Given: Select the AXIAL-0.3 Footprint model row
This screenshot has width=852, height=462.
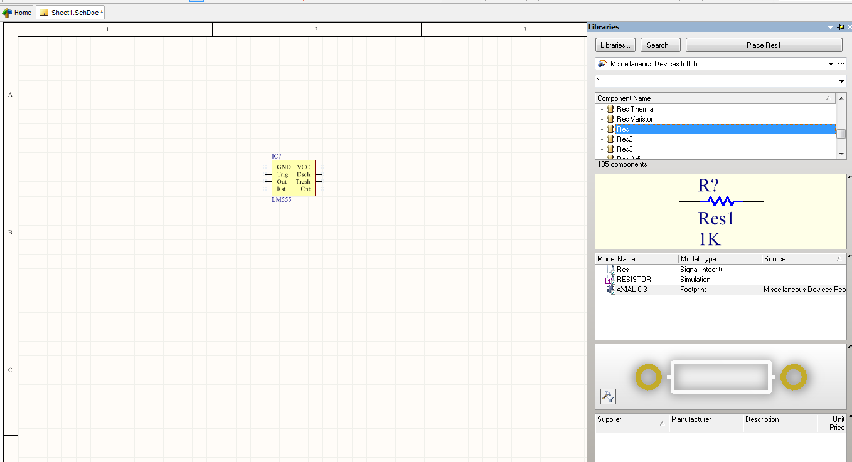Looking at the screenshot, I should 720,290.
